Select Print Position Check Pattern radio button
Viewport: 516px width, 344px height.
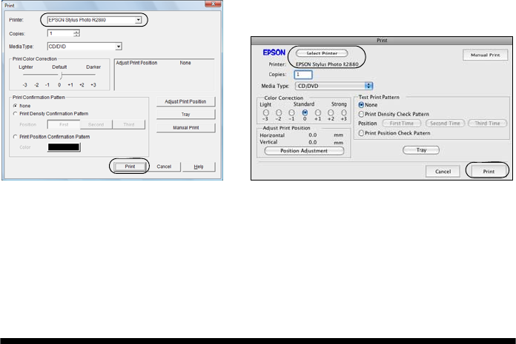coord(361,133)
